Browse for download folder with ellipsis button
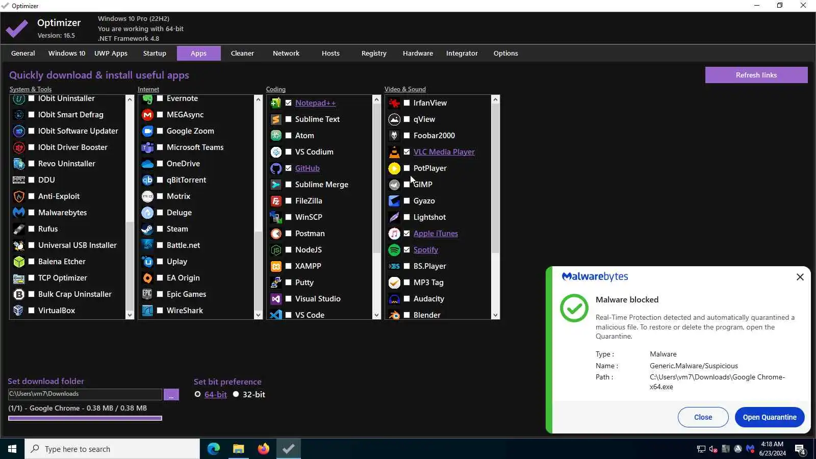The width and height of the screenshot is (816, 459). click(x=171, y=394)
